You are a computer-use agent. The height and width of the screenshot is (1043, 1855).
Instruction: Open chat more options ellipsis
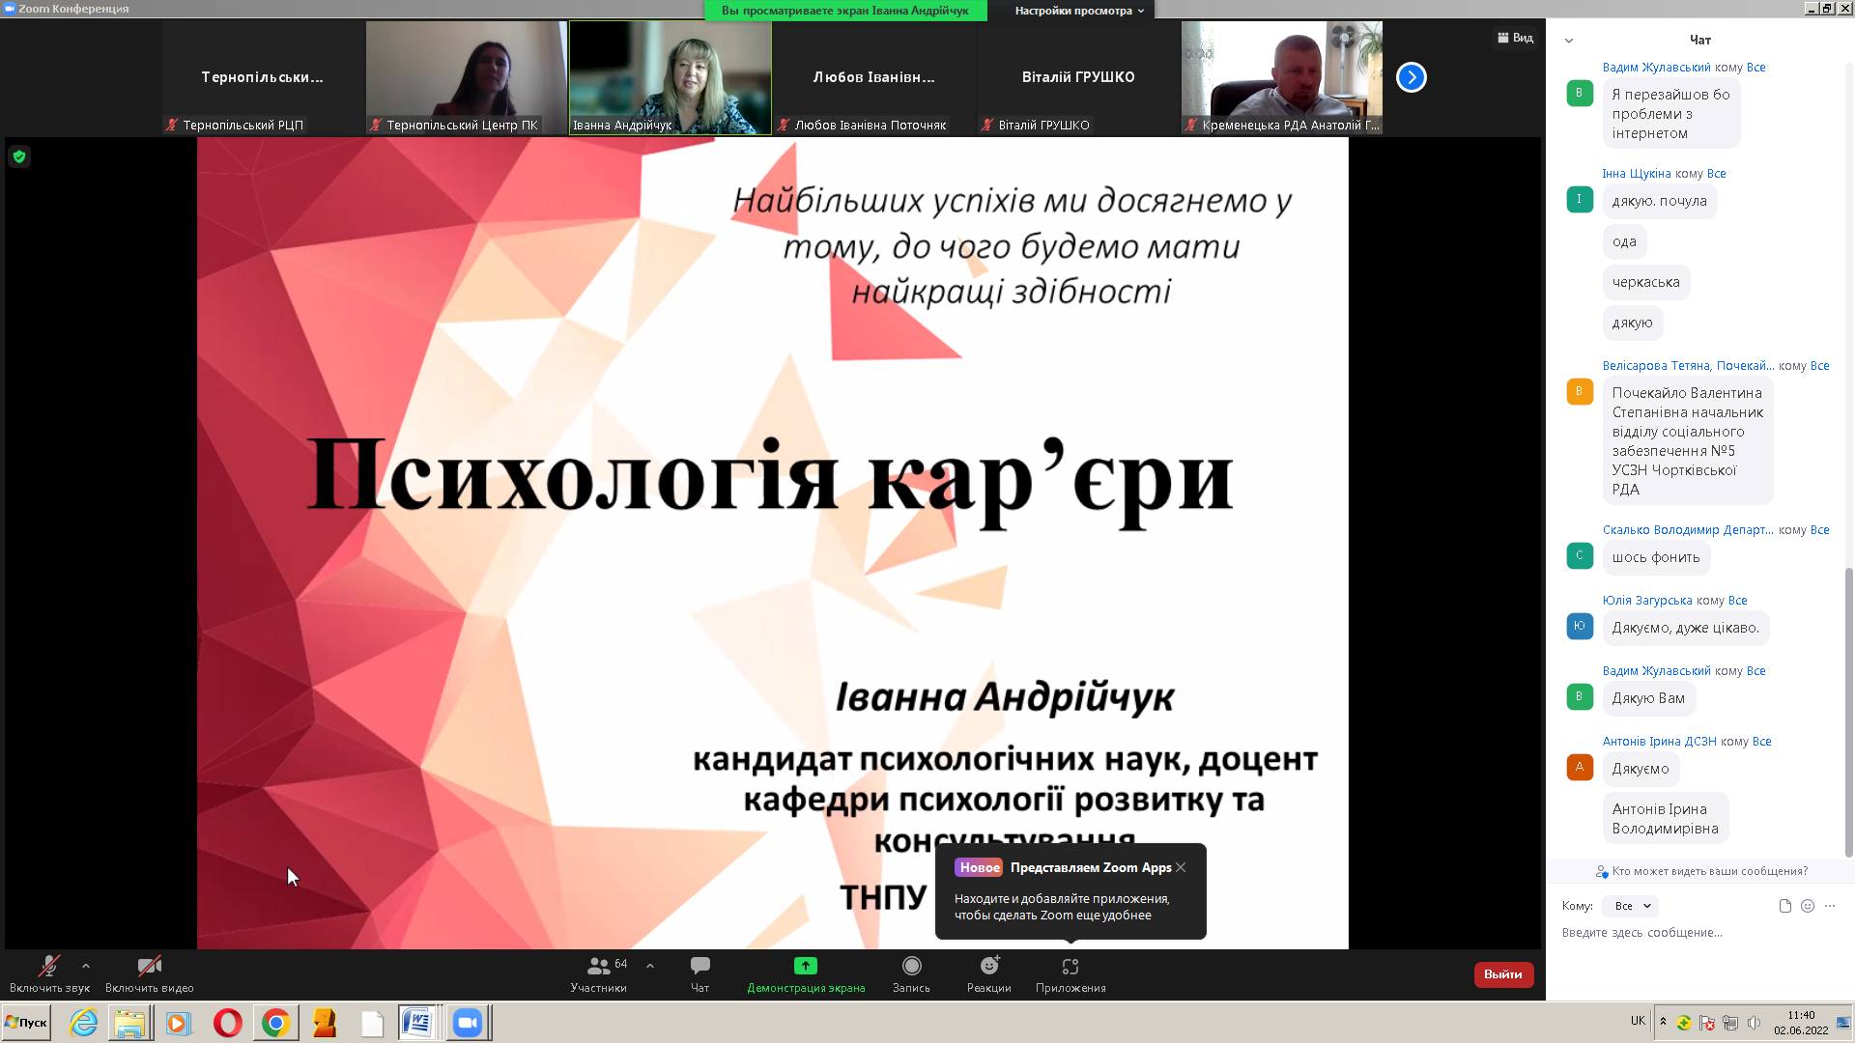point(1830,906)
